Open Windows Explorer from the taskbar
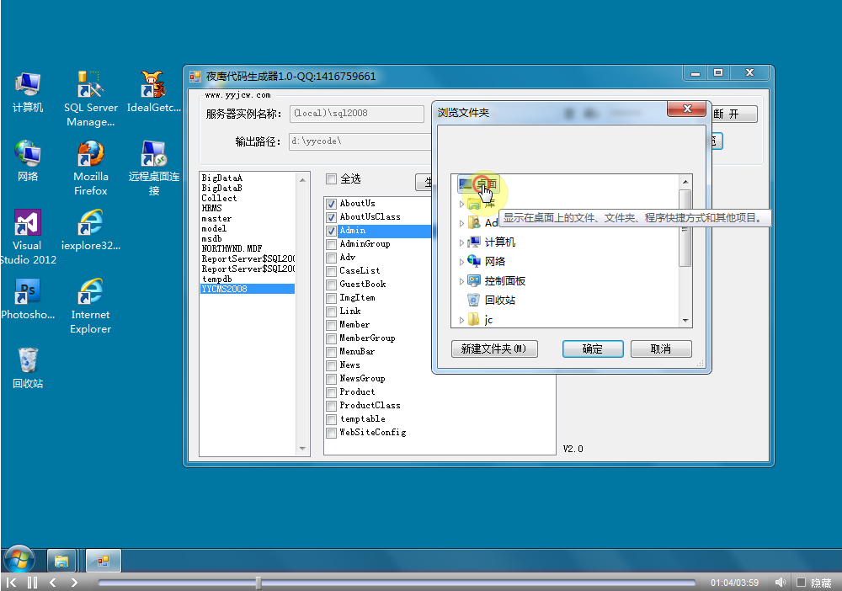This screenshot has height=591, width=842. click(61, 560)
